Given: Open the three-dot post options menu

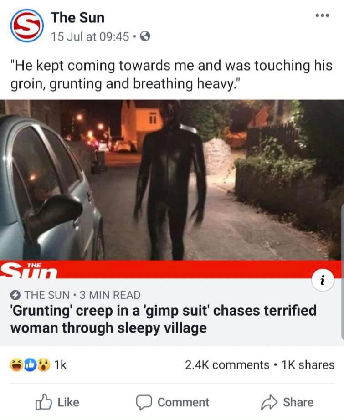Looking at the screenshot, I should coord(322,15).
